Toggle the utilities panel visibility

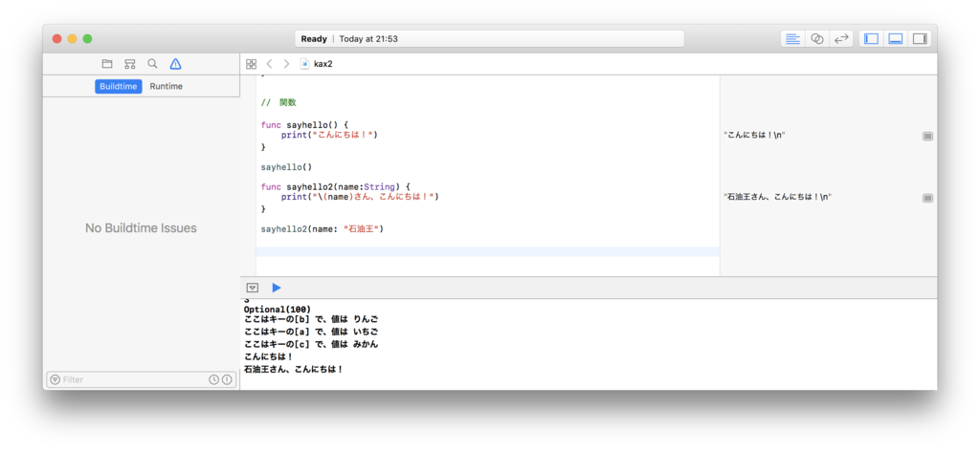coord(920,38)
